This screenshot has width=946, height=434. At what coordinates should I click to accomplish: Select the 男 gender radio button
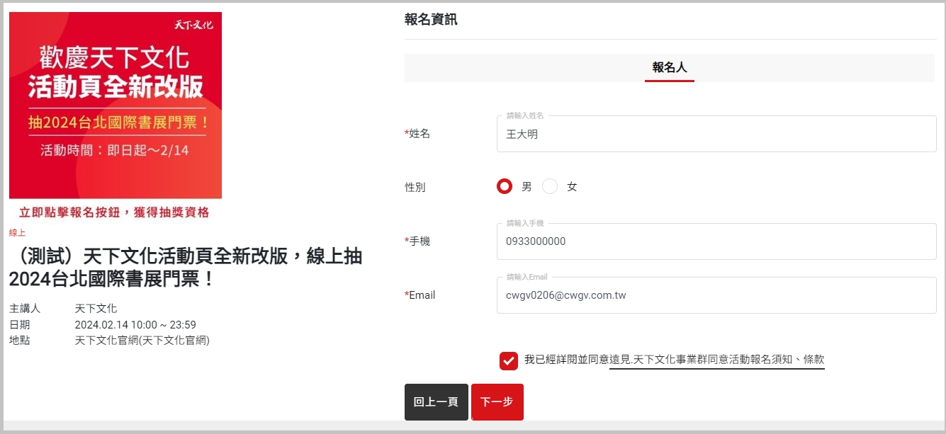(x=505, y=187)
